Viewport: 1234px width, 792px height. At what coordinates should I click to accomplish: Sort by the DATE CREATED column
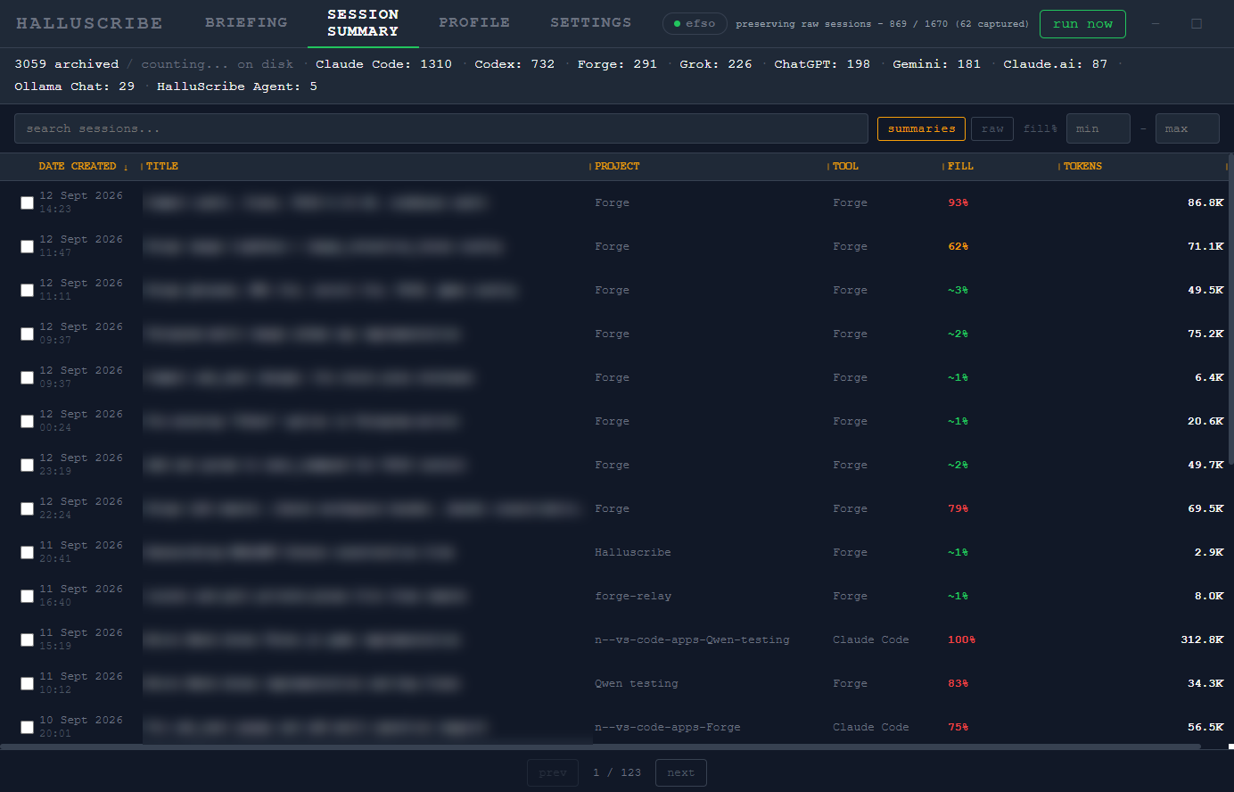(78, 166)
